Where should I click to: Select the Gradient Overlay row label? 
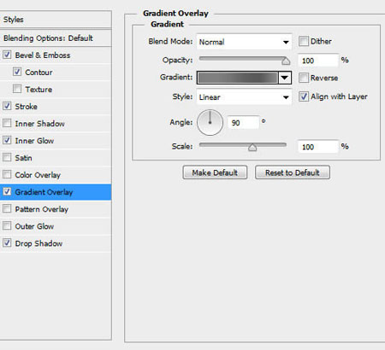[x=44, y=192]
